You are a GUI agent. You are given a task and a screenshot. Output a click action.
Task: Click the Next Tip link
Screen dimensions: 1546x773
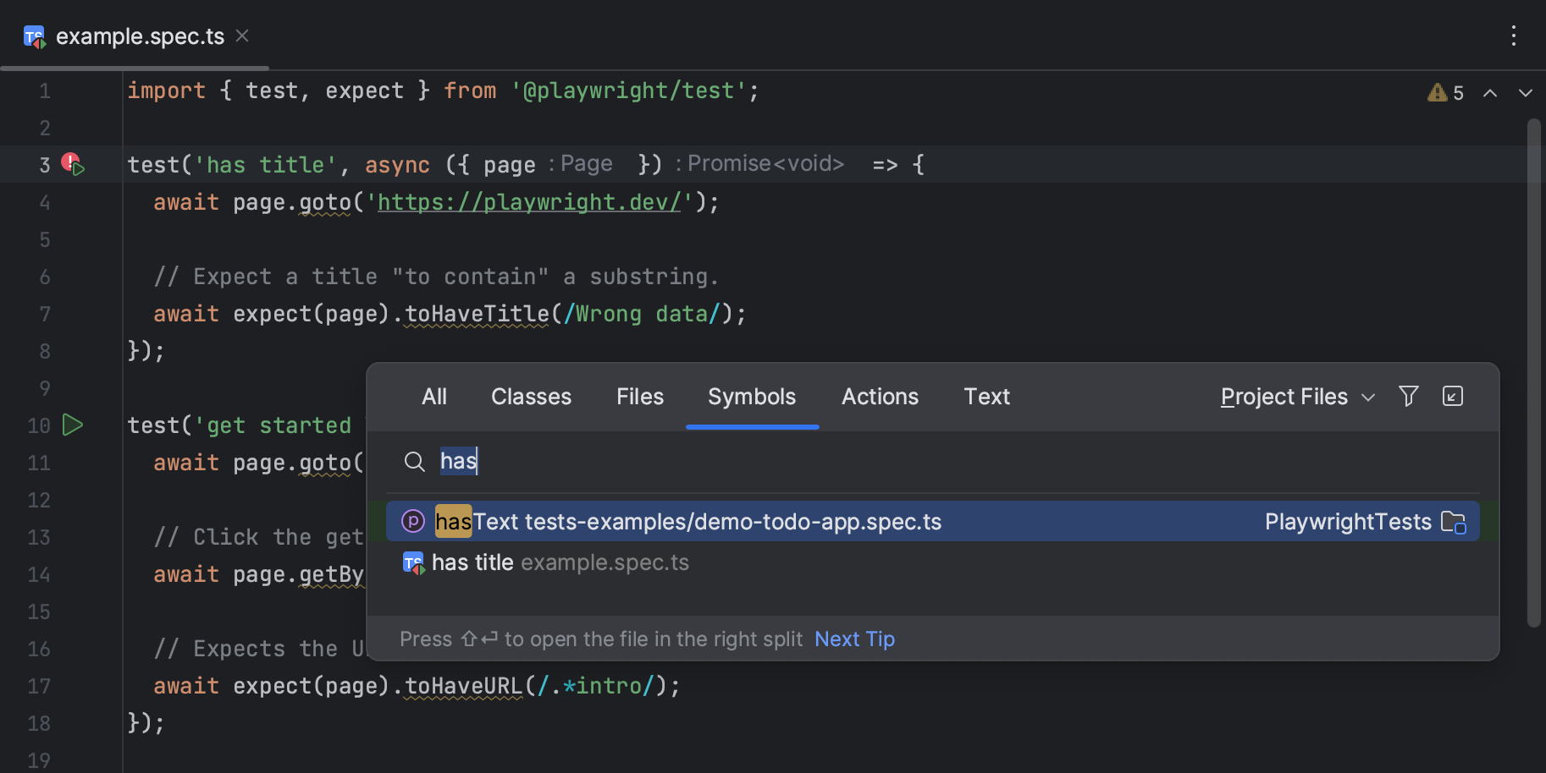tap(854, 639)
